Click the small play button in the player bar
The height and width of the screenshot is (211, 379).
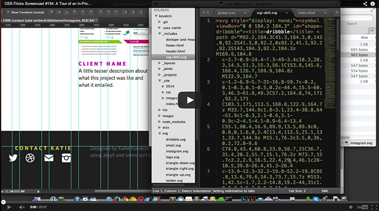[9, 207]
